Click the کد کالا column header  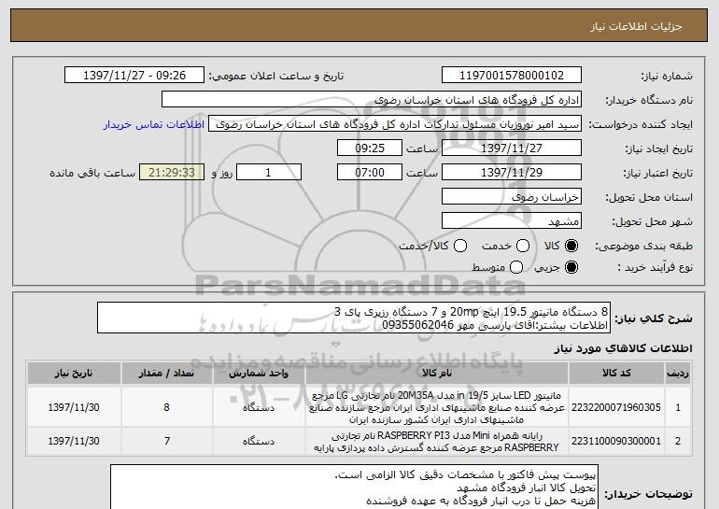616,374
